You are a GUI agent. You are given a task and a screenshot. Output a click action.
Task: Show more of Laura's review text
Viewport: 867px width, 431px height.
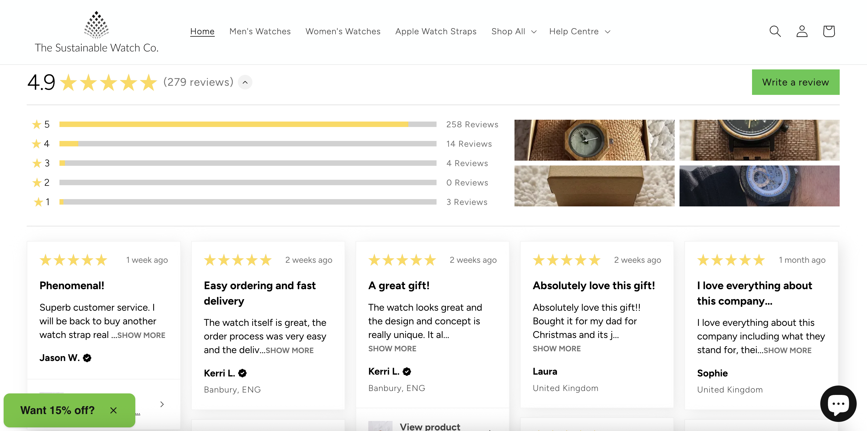tap(557, 349)
